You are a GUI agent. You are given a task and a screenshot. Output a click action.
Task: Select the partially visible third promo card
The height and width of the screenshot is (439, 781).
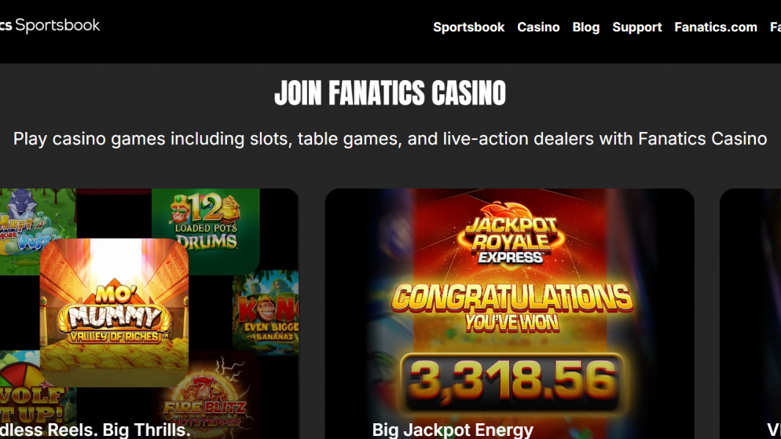[750, 313]
